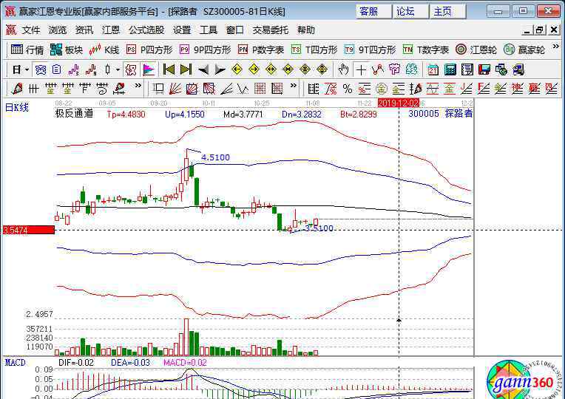Toggle the blue knot chart icon
565x399 pixels.
(41, 69)
